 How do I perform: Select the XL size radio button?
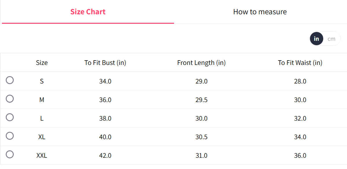click(x=10, y=136)
